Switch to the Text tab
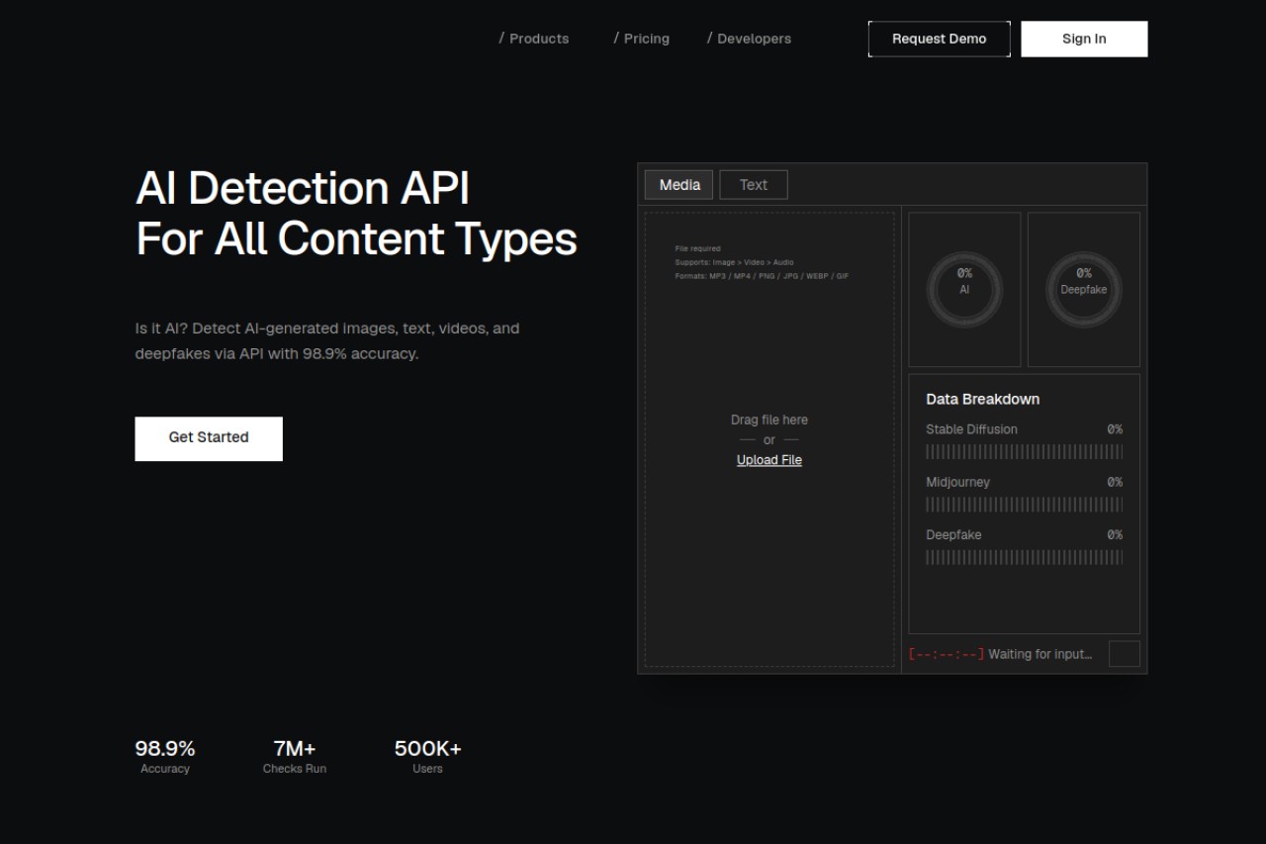 (754, 185)
